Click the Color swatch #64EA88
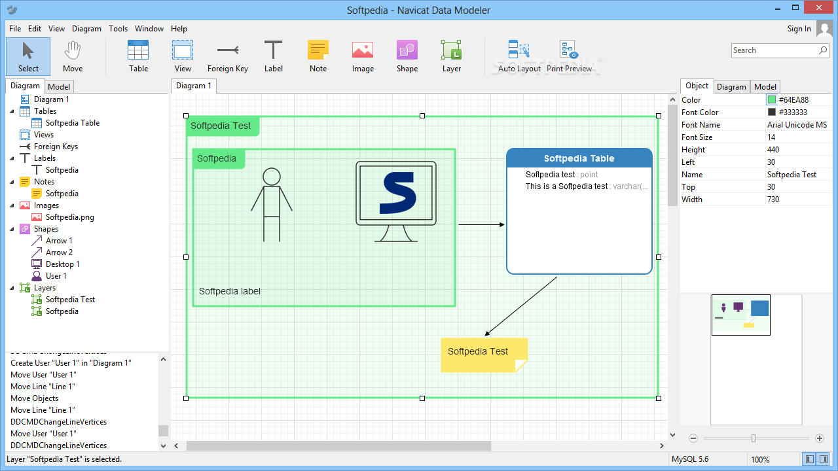Viewport: 838px width, 471px height. tap(772, 100)
